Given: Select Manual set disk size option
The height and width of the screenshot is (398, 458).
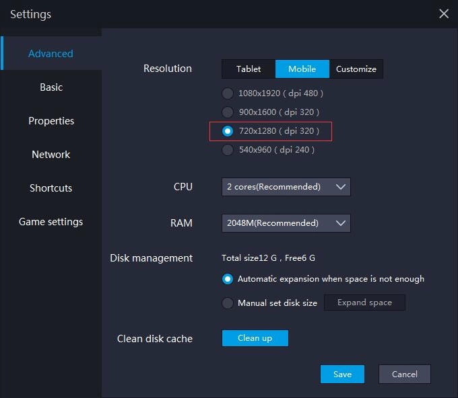Looking at the screenshot, I should 228,303.
